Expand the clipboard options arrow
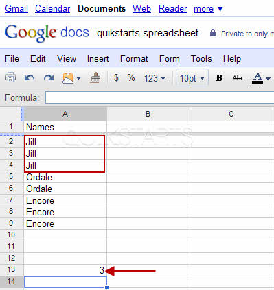This screenshot has width=274, height=290. pyautogui.click(x=78, y=78)
